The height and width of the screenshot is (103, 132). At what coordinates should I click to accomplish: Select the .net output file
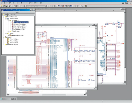click(x=14, y=43)
